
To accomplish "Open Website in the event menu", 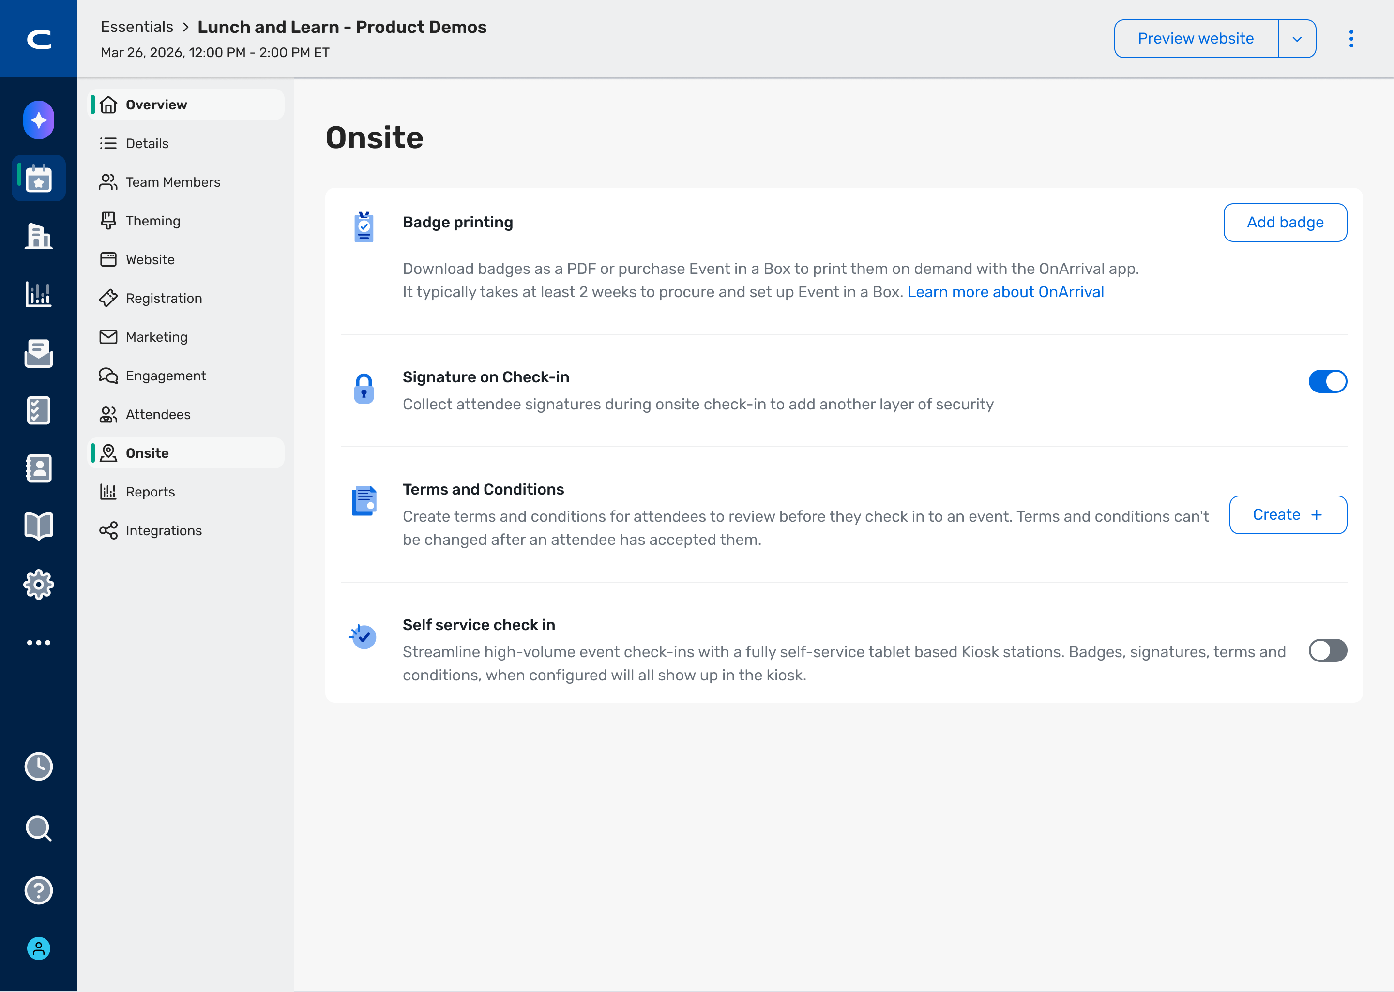I will point(186,259).
